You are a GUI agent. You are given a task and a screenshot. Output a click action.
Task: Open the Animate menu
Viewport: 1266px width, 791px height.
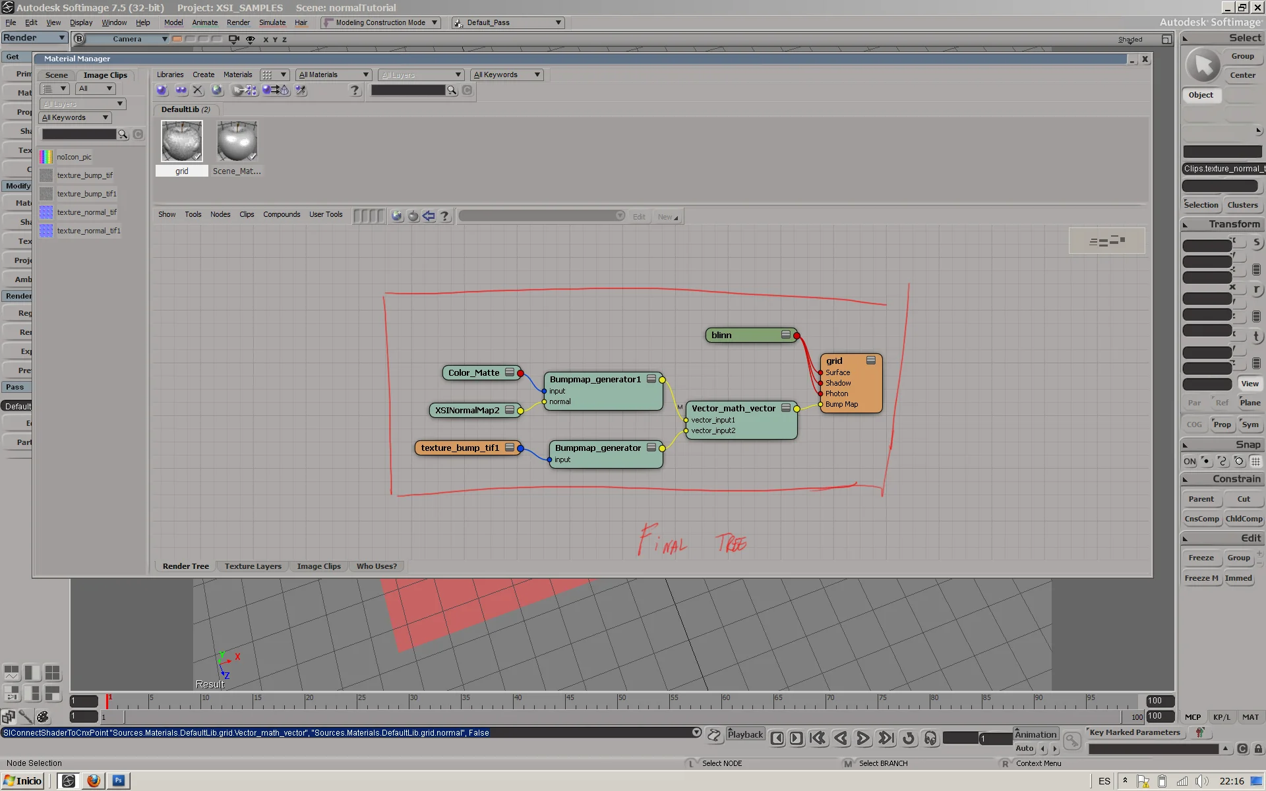[205, 22]
